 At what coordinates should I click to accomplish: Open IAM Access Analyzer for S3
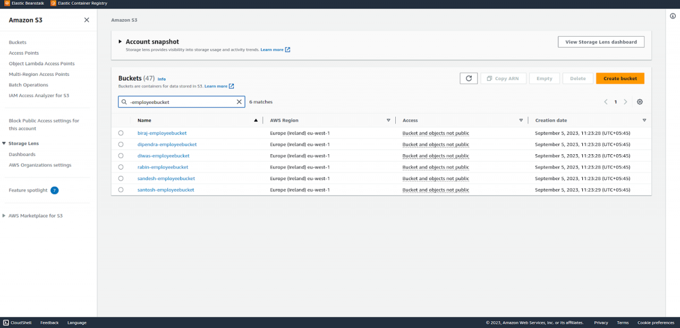38,95
